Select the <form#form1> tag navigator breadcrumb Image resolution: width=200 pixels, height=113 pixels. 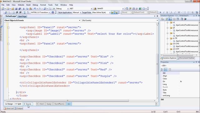60,104
